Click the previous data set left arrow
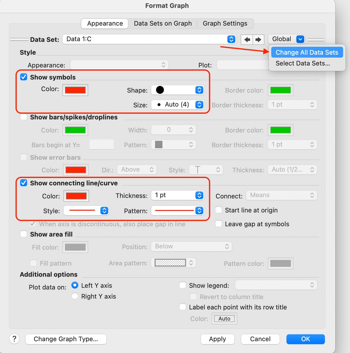The height and width of the screenshot is (353, 350). (x=247, y=39)
